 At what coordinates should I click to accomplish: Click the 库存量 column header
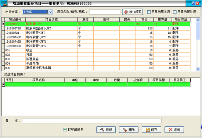click(x=163, y=19)
